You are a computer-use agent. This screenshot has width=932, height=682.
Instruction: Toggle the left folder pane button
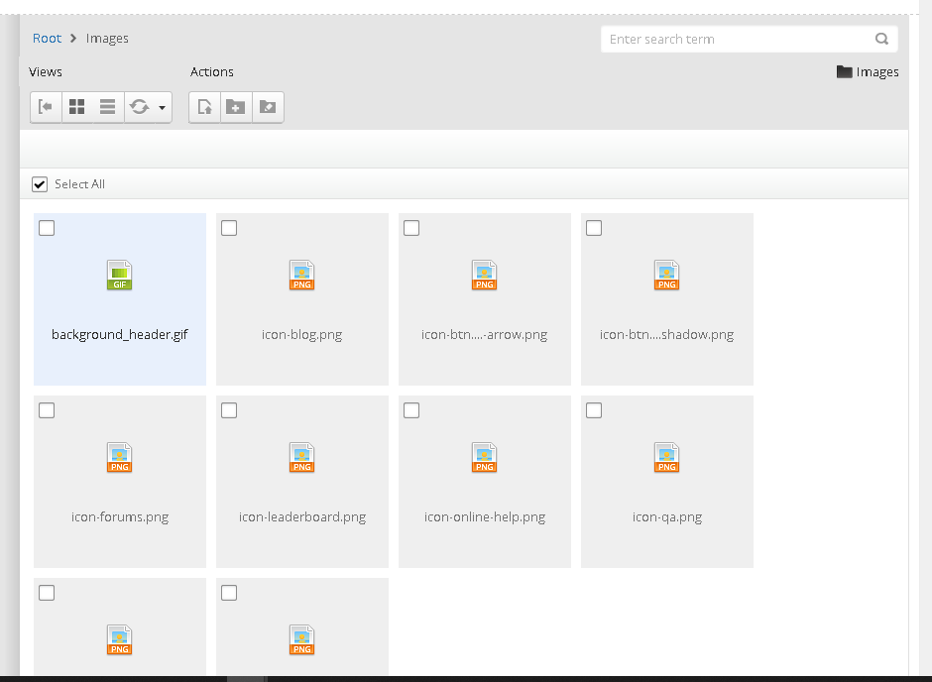[x=46, y=107]
